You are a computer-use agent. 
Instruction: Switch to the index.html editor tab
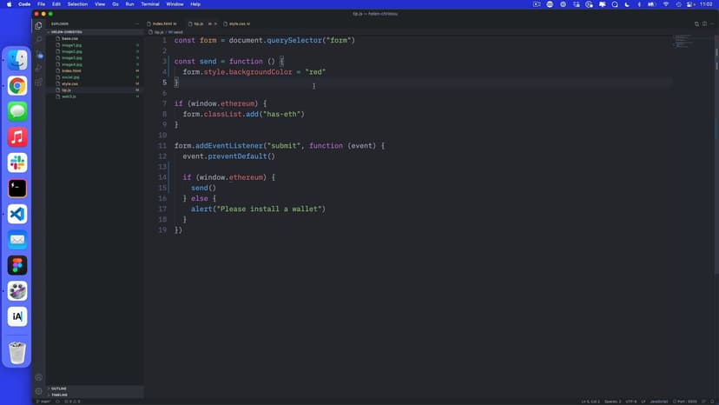click(x=162, y=23)
